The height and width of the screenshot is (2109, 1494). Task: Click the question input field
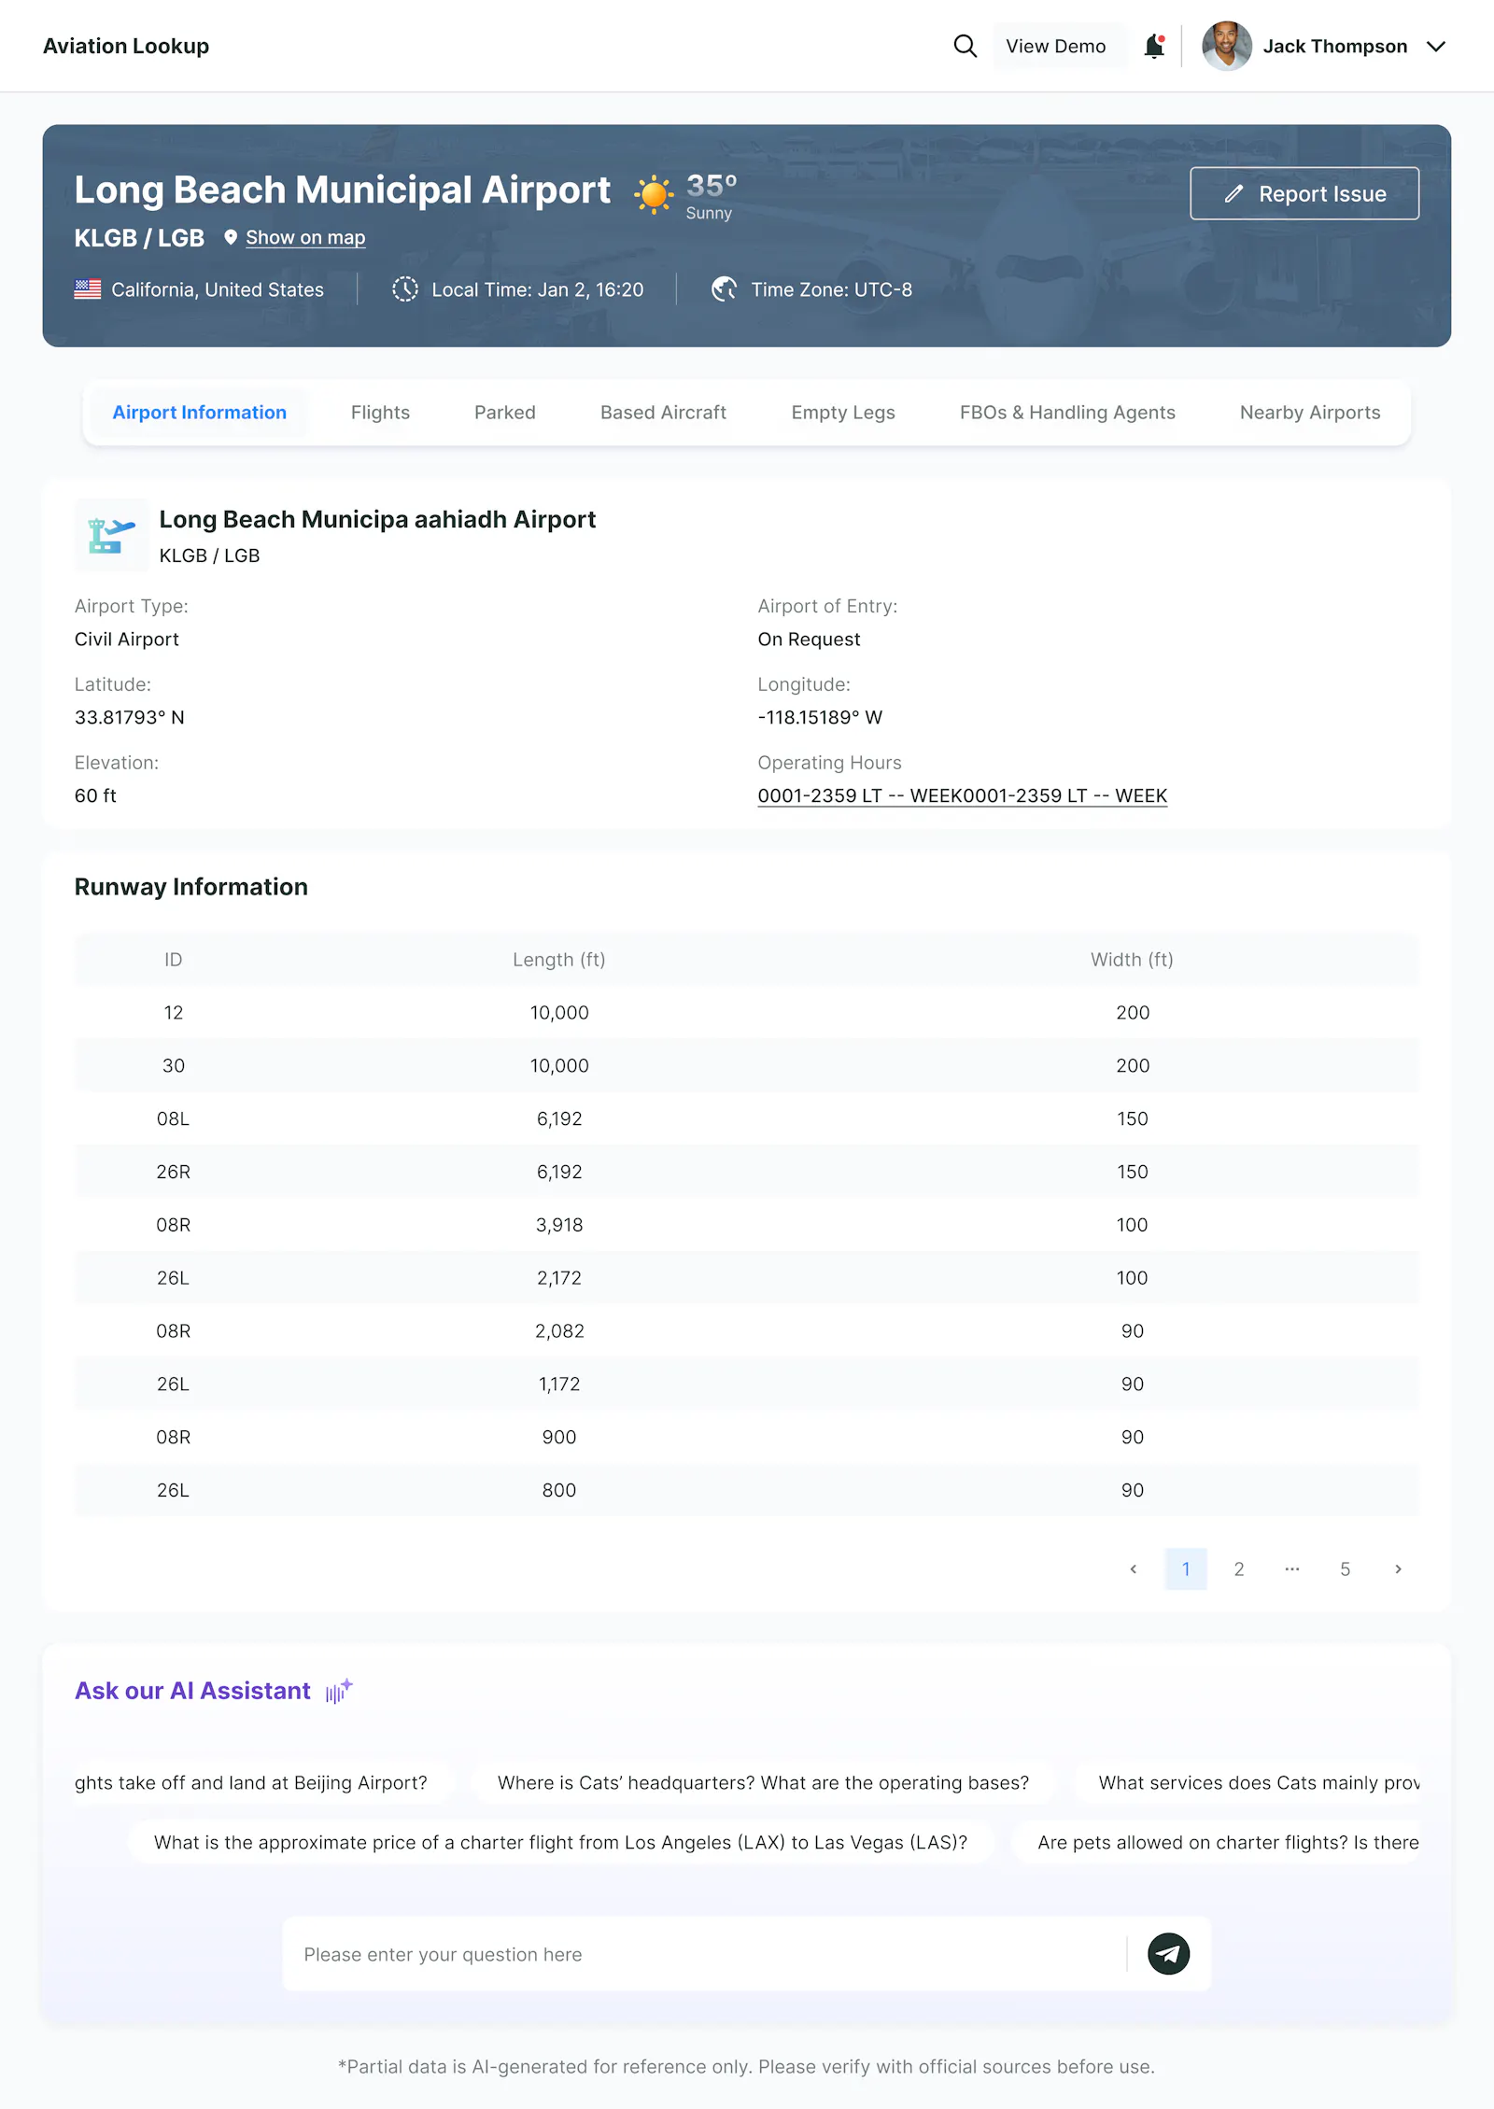click(704, 1955)
